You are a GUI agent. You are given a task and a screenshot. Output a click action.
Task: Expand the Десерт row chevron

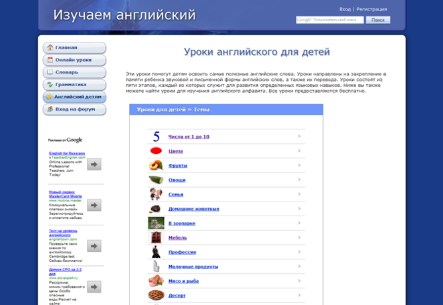pyautogui.click(x=299, y=295)
